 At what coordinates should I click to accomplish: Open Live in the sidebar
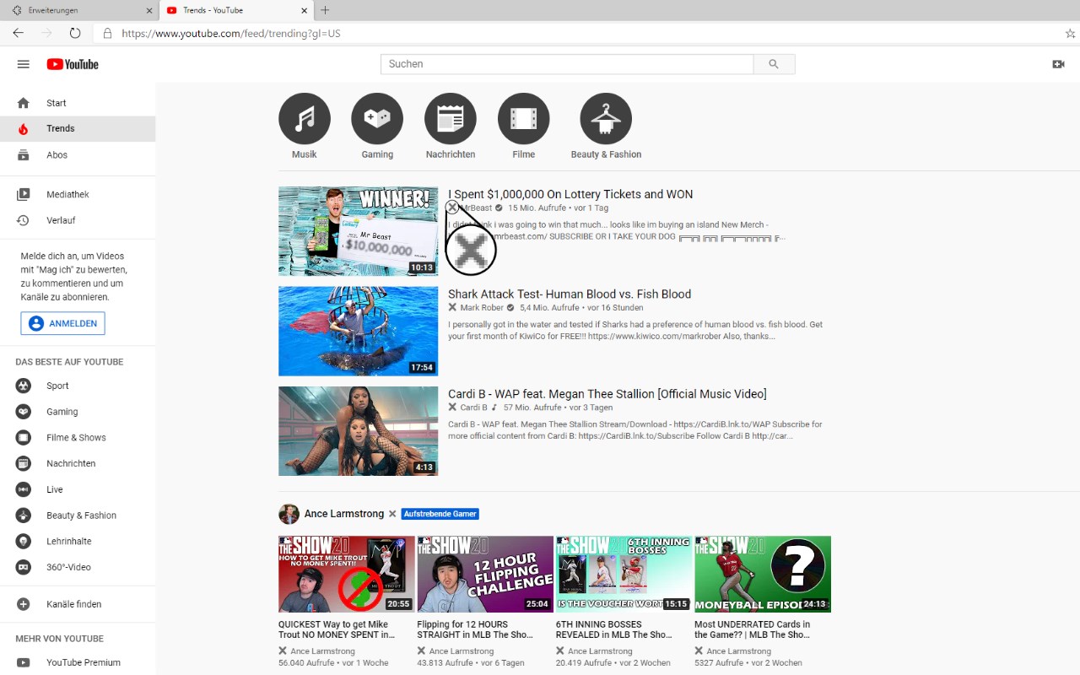pyautogui.click(x=78, y=489)
